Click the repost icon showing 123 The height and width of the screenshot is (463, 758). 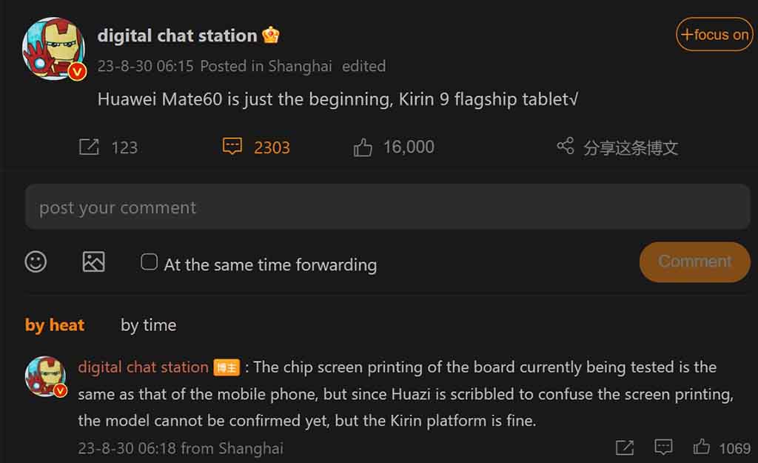89,147
